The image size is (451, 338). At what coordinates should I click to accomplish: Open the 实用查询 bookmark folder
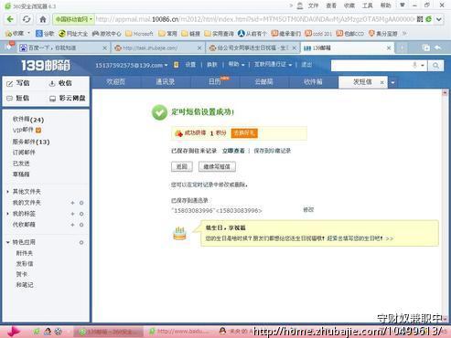(x=220, y=34)
